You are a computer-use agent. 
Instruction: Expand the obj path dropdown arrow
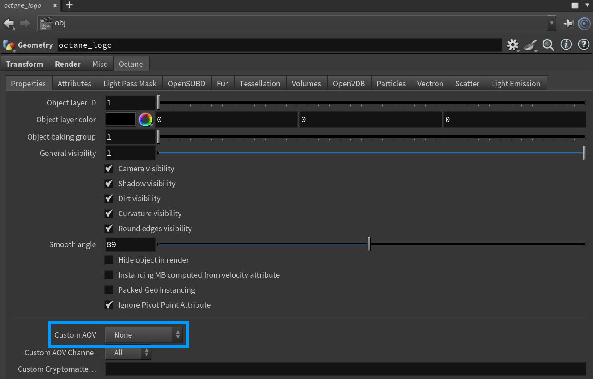(x=552, y=23)
